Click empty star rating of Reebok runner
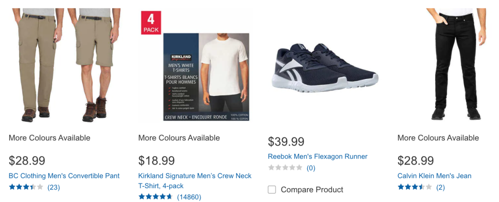This screenshot has height=202, width=499. (285, 168)
